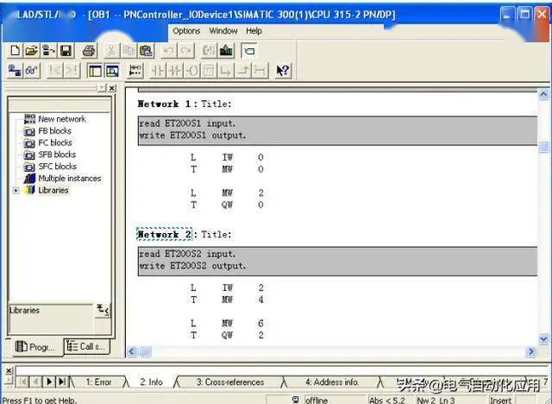Image resolution: width=552 pixels, height=404 pixels.
Task: Open the side panel dropdown arrow
Action: (x=102, y=88)
